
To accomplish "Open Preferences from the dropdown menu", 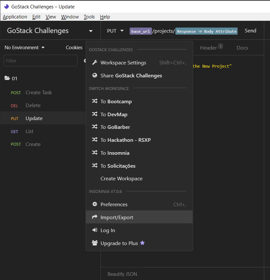I will click(x=139, y=204).
